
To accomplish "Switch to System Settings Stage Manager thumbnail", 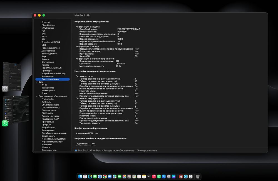I will click(x=12, y=77).
